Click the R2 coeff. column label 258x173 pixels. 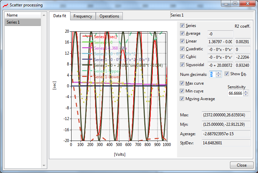(242, 26)
